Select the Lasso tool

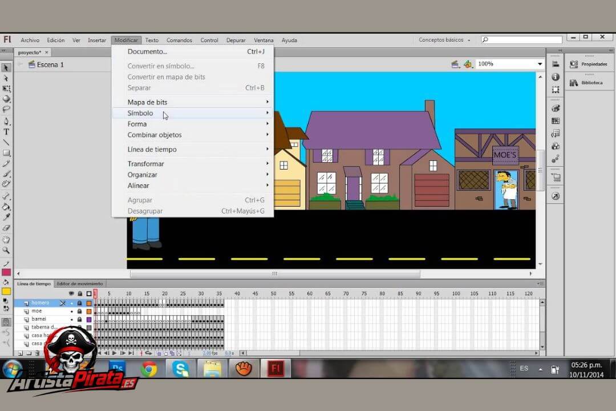(6, 109)
